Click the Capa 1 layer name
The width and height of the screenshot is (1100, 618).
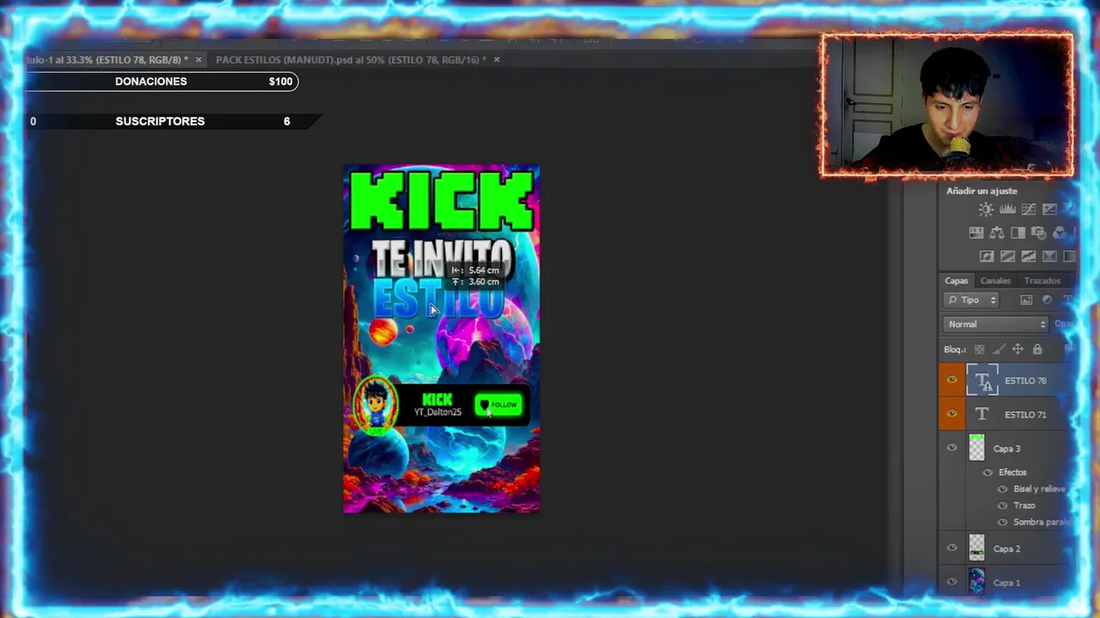point(1006,583)
